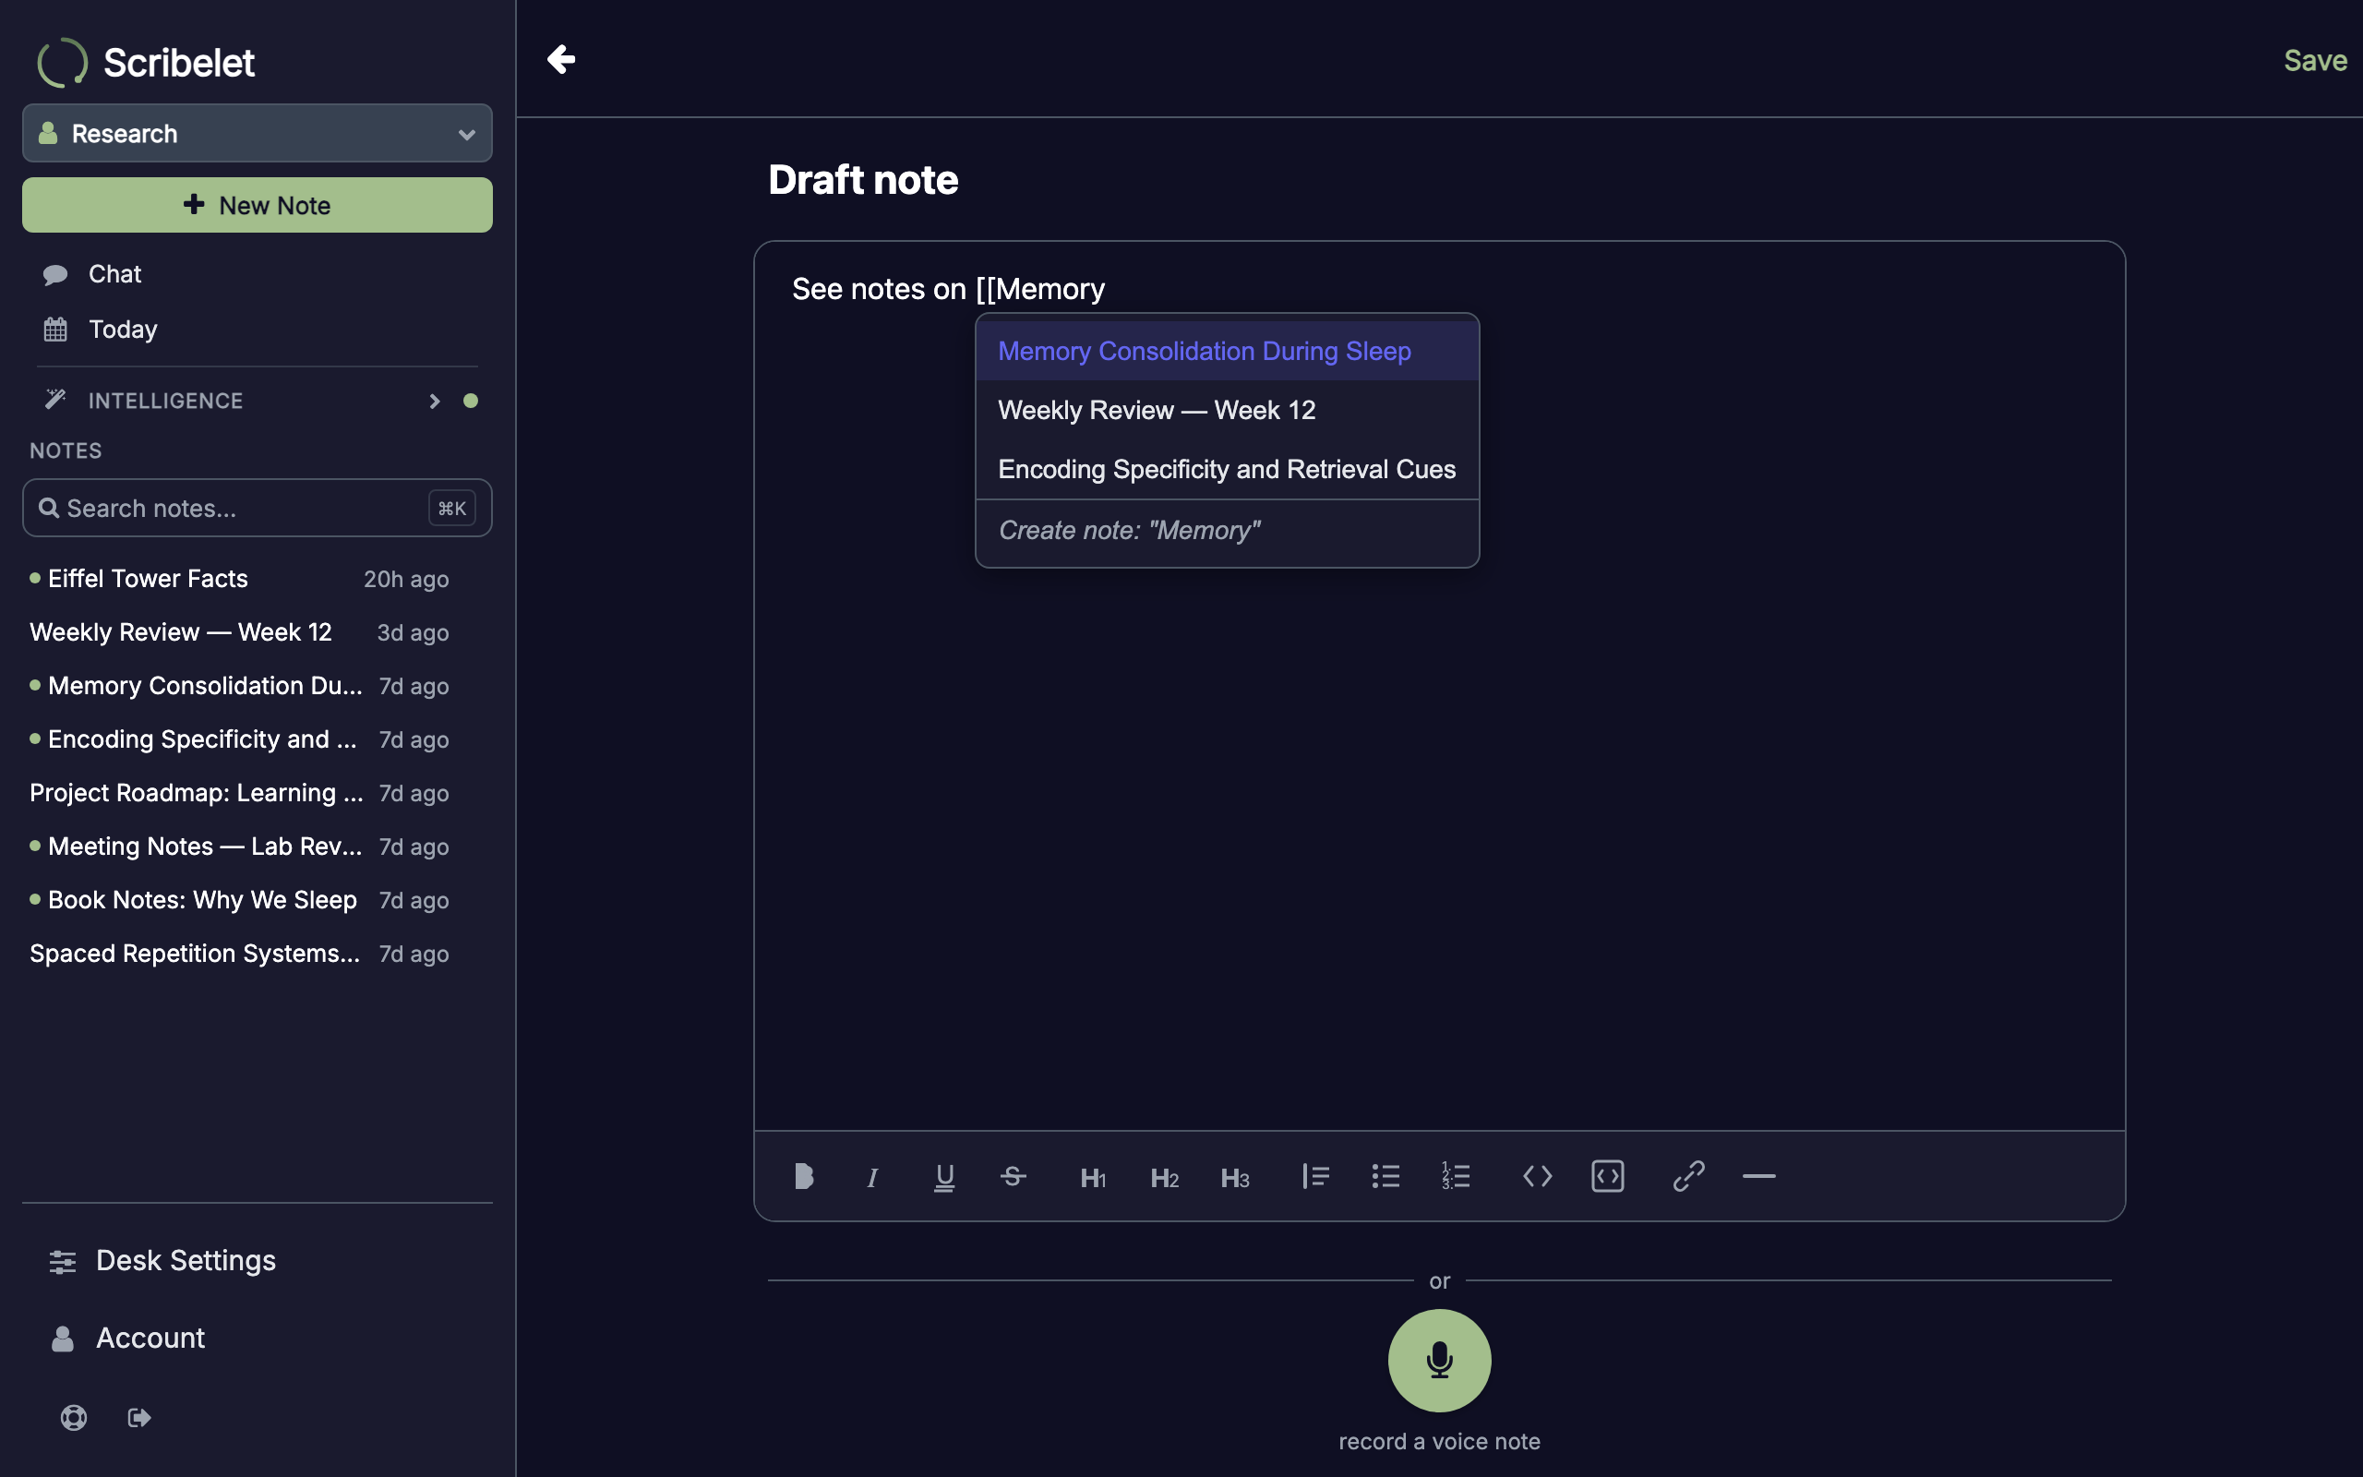The width and height of the screenshot is (2363, 1477).
Task: Expand the Intelligence section chevron
Action: coord(435,402)
